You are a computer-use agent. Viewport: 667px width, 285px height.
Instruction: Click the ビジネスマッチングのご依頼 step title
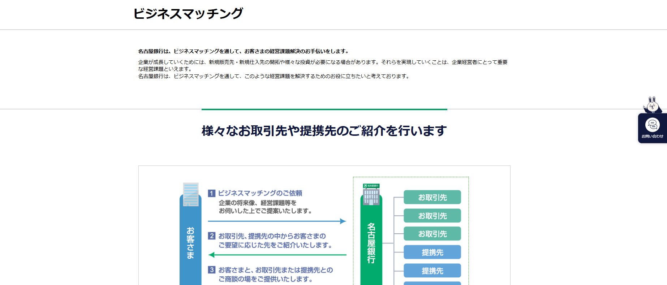[x=260, y=193]
